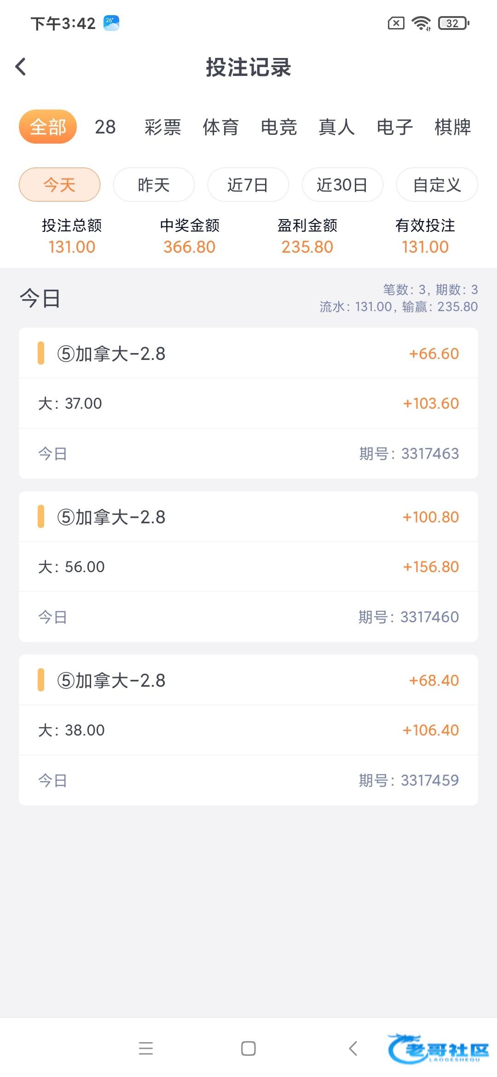Tap the weather icon in status bar
The width and height of the screenshot is (497, 1077).
[x=111, y=23]
